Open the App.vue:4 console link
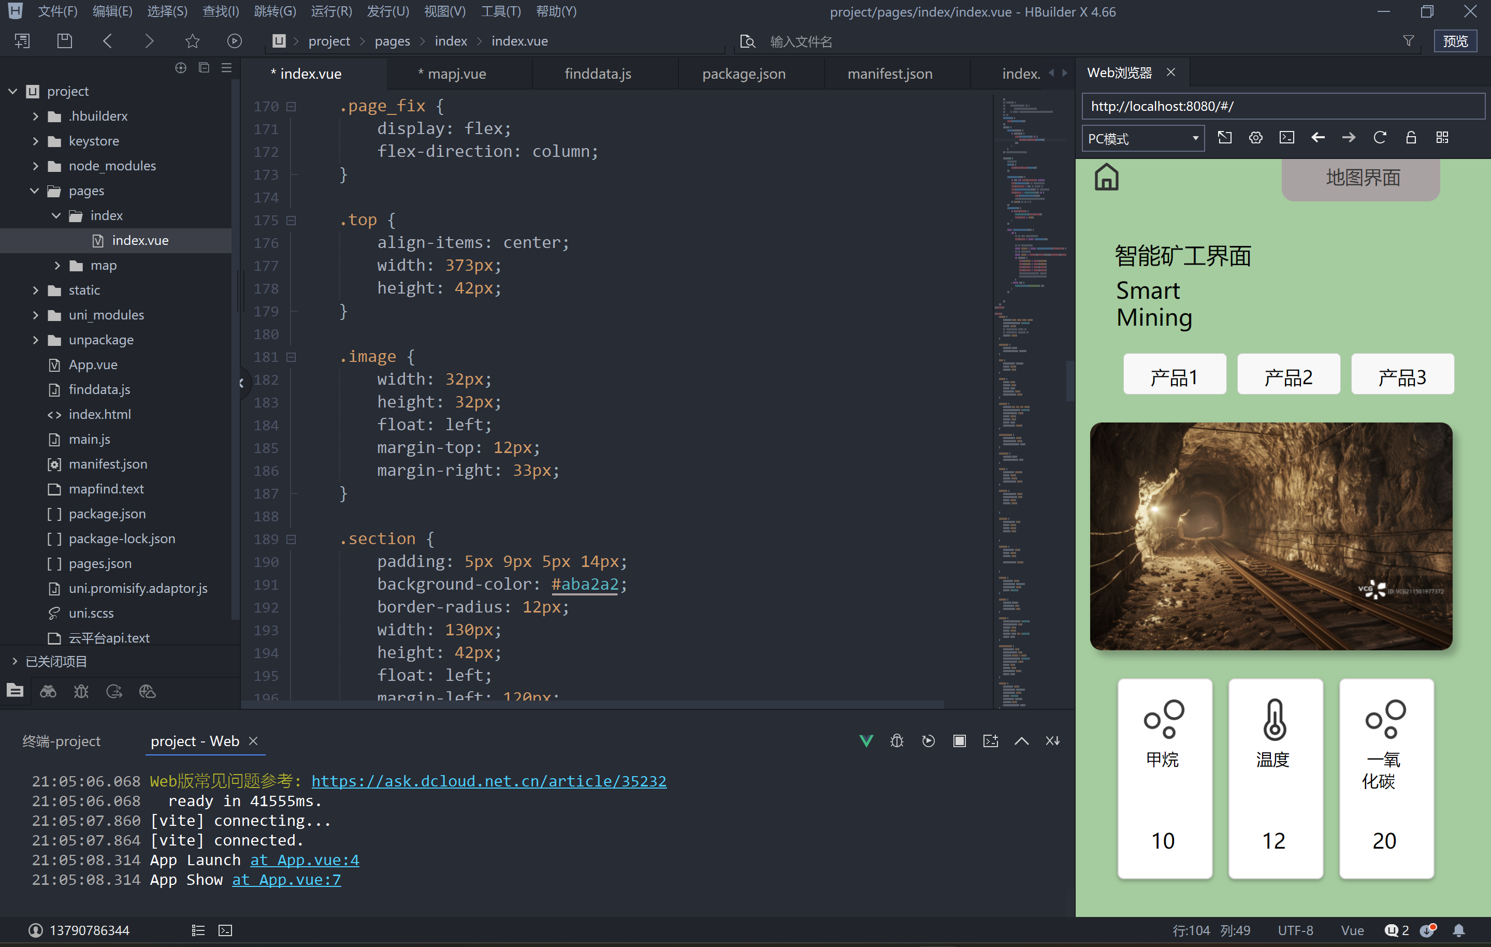This screenshot has height=947, width=1491. click(x=305, y=859)
